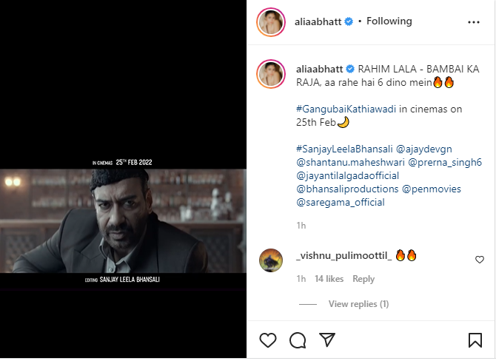Save post with the bookmark icon
This screenshot has height=361, width=496.
coord(475,340)
